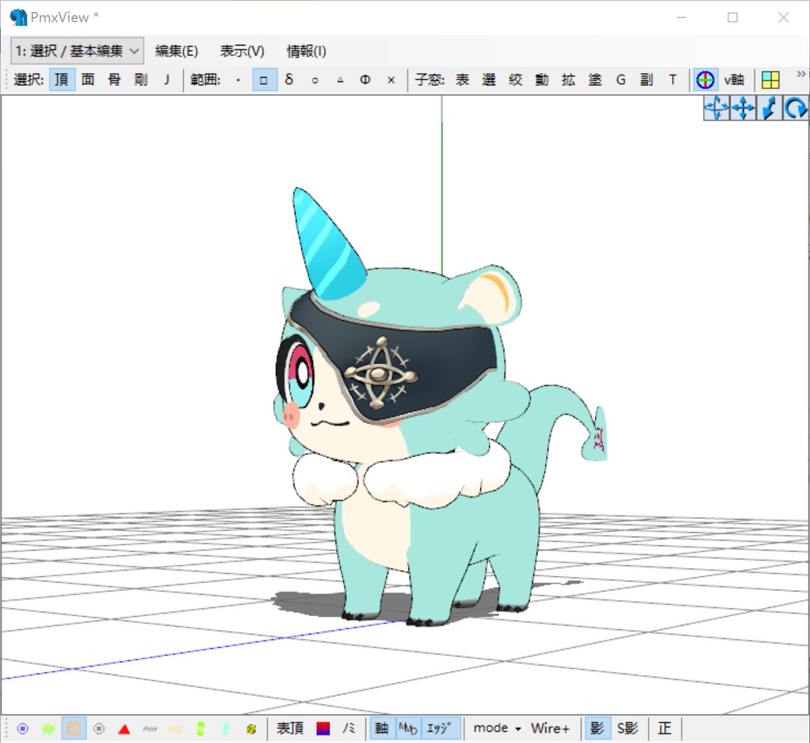810x743 pixels.
Task: Toggle the grey scribble display icon
Action: click(150, 729)
